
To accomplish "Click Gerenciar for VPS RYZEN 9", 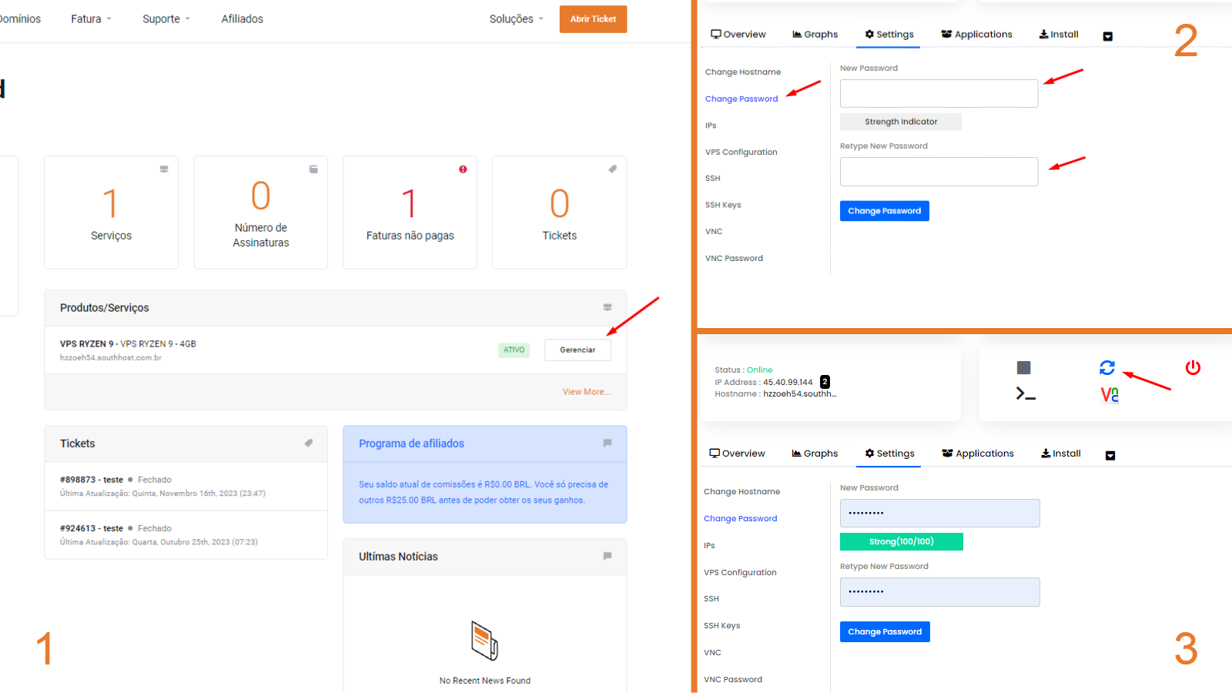I will (577, 350).
